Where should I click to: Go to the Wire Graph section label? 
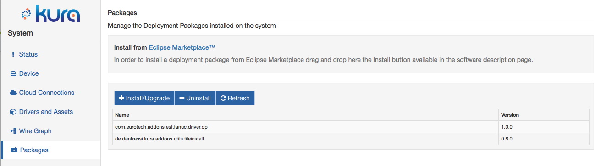click(35, 131)
